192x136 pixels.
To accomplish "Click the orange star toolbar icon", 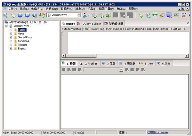I will tap(162, 15).
